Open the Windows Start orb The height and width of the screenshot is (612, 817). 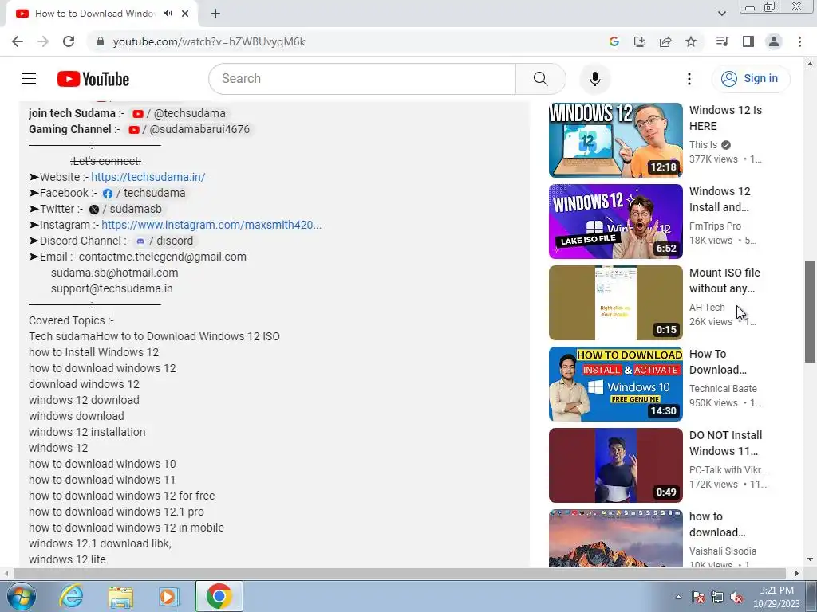(21, 596)
